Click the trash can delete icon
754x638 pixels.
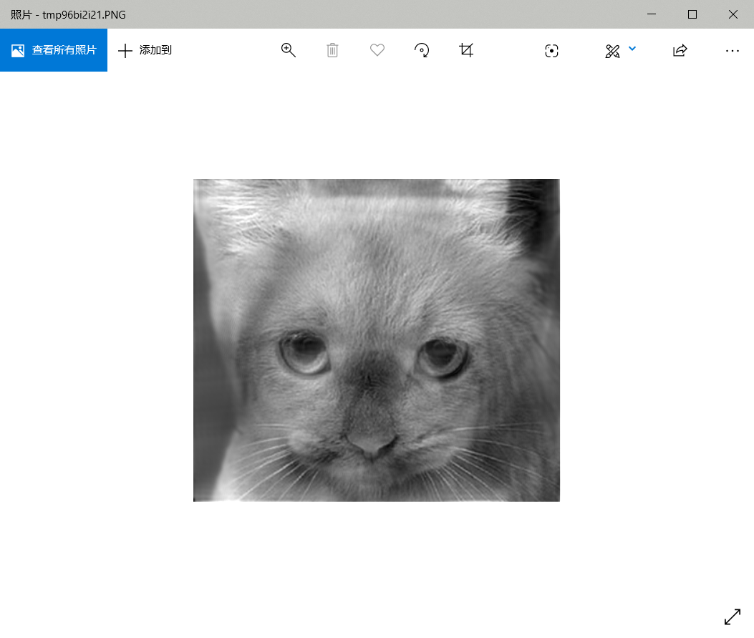[332, 50]
